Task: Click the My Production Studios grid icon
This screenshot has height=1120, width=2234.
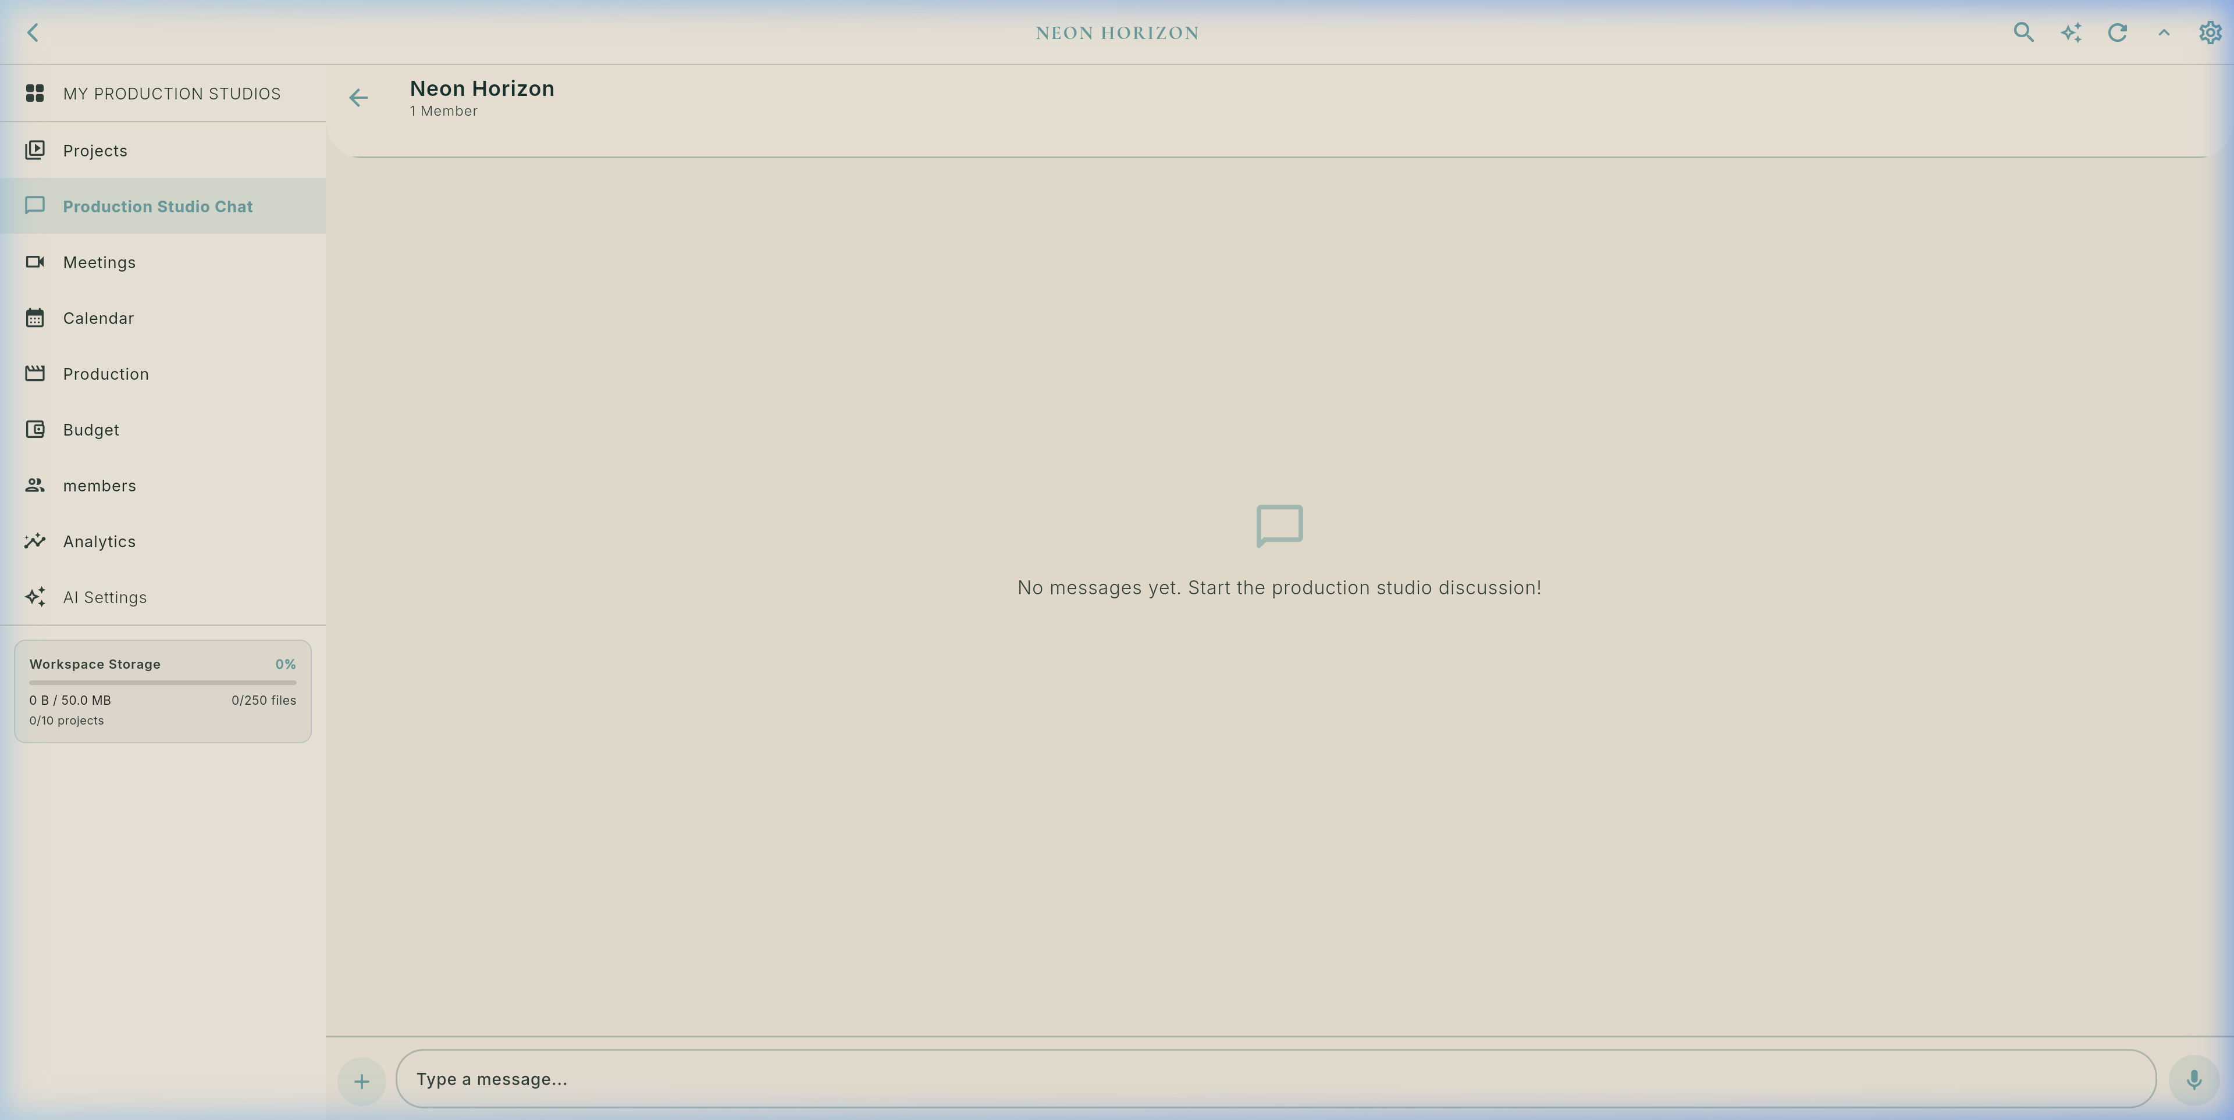Action: 35,93
